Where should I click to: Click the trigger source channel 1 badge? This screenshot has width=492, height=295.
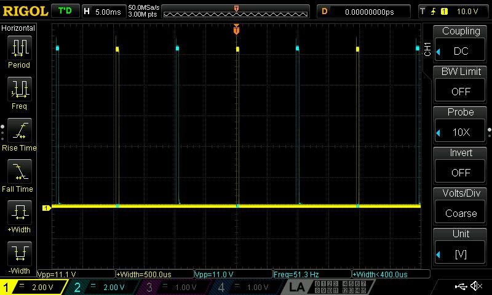(444, 12)
